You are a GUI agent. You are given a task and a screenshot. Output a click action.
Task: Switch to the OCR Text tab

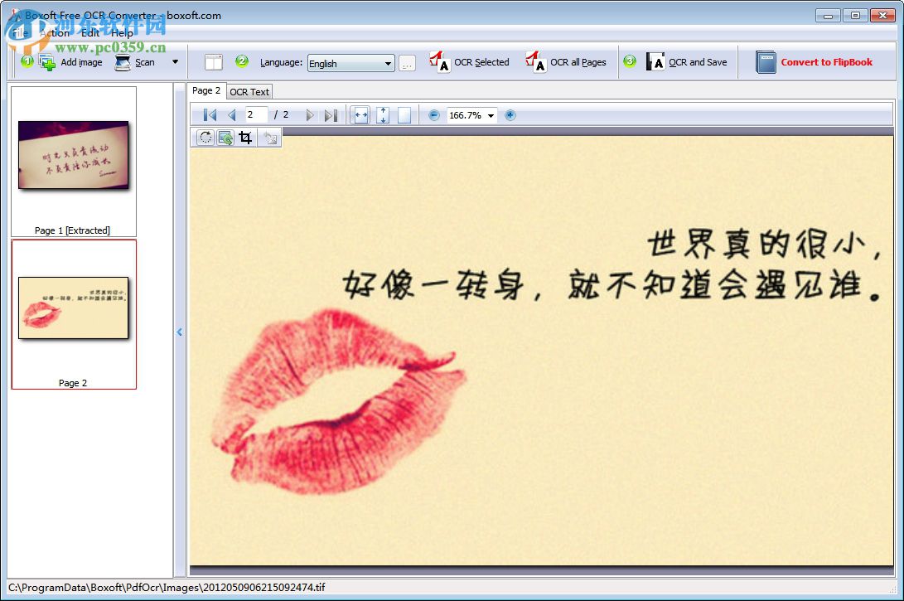pyautogui.click(x=249, y=91)
